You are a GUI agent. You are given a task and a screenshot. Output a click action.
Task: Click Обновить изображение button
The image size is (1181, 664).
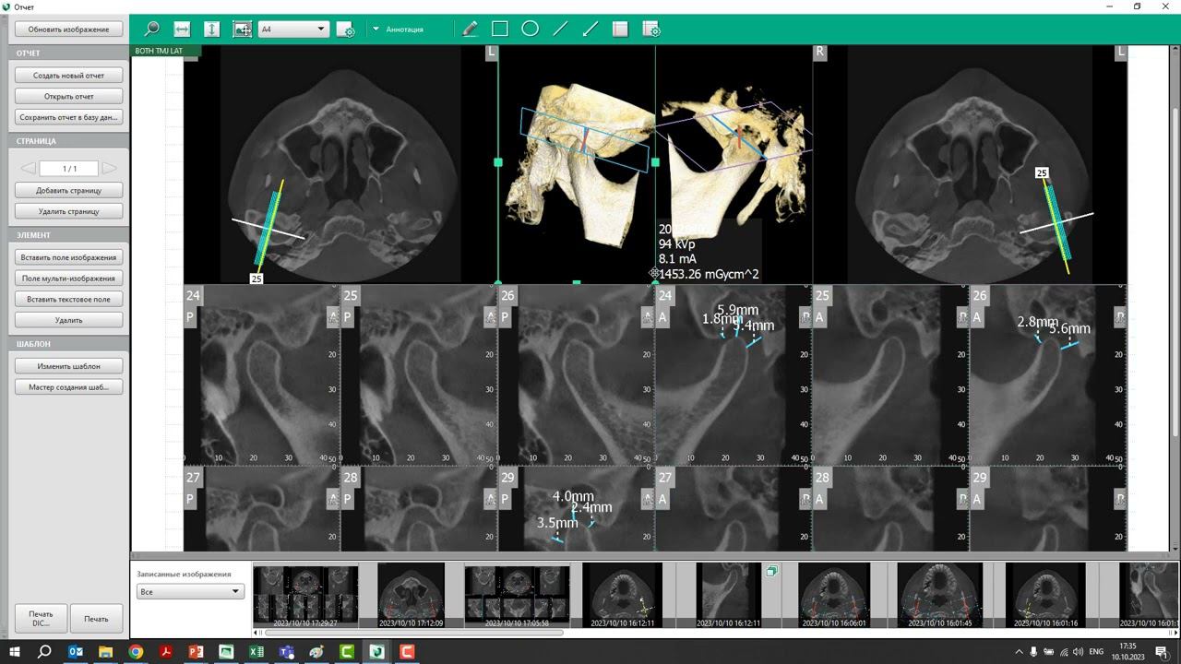(x=68, y=30)
